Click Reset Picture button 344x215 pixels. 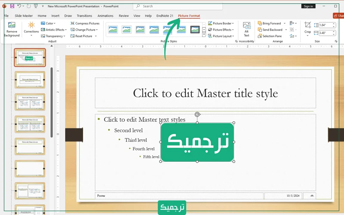click(x=81, y=36)
